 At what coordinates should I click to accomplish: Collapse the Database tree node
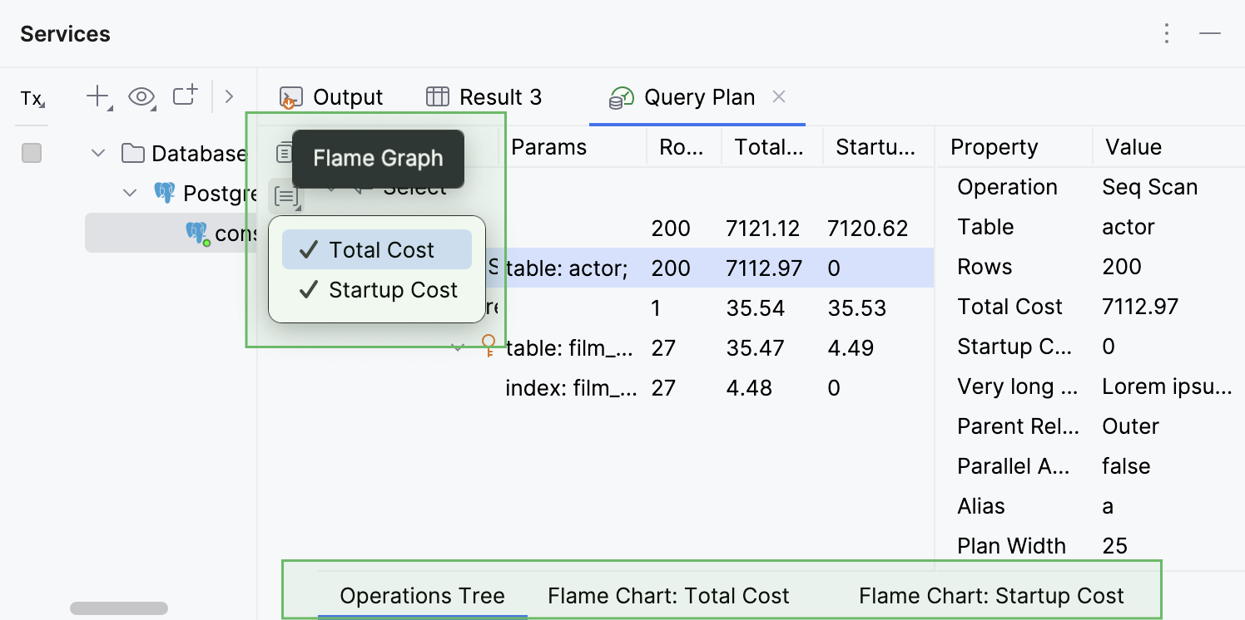coord(97,153)
